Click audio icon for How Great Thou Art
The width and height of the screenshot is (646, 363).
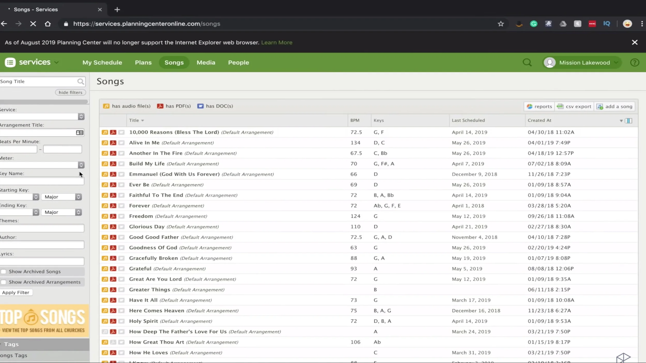tap(105, 342)
